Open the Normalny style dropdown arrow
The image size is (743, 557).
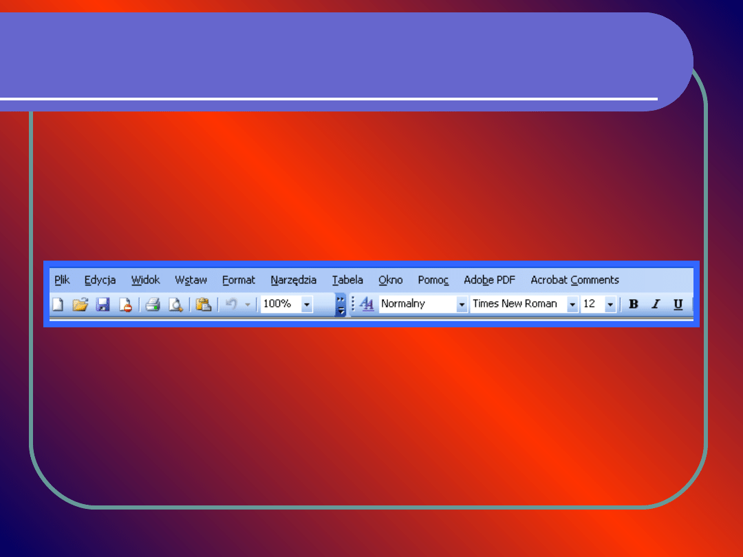(x=462, y=305)
